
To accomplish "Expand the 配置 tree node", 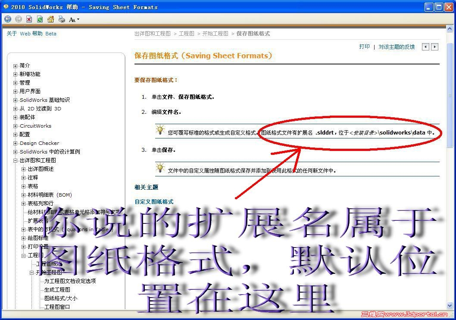I will point(16,135).
